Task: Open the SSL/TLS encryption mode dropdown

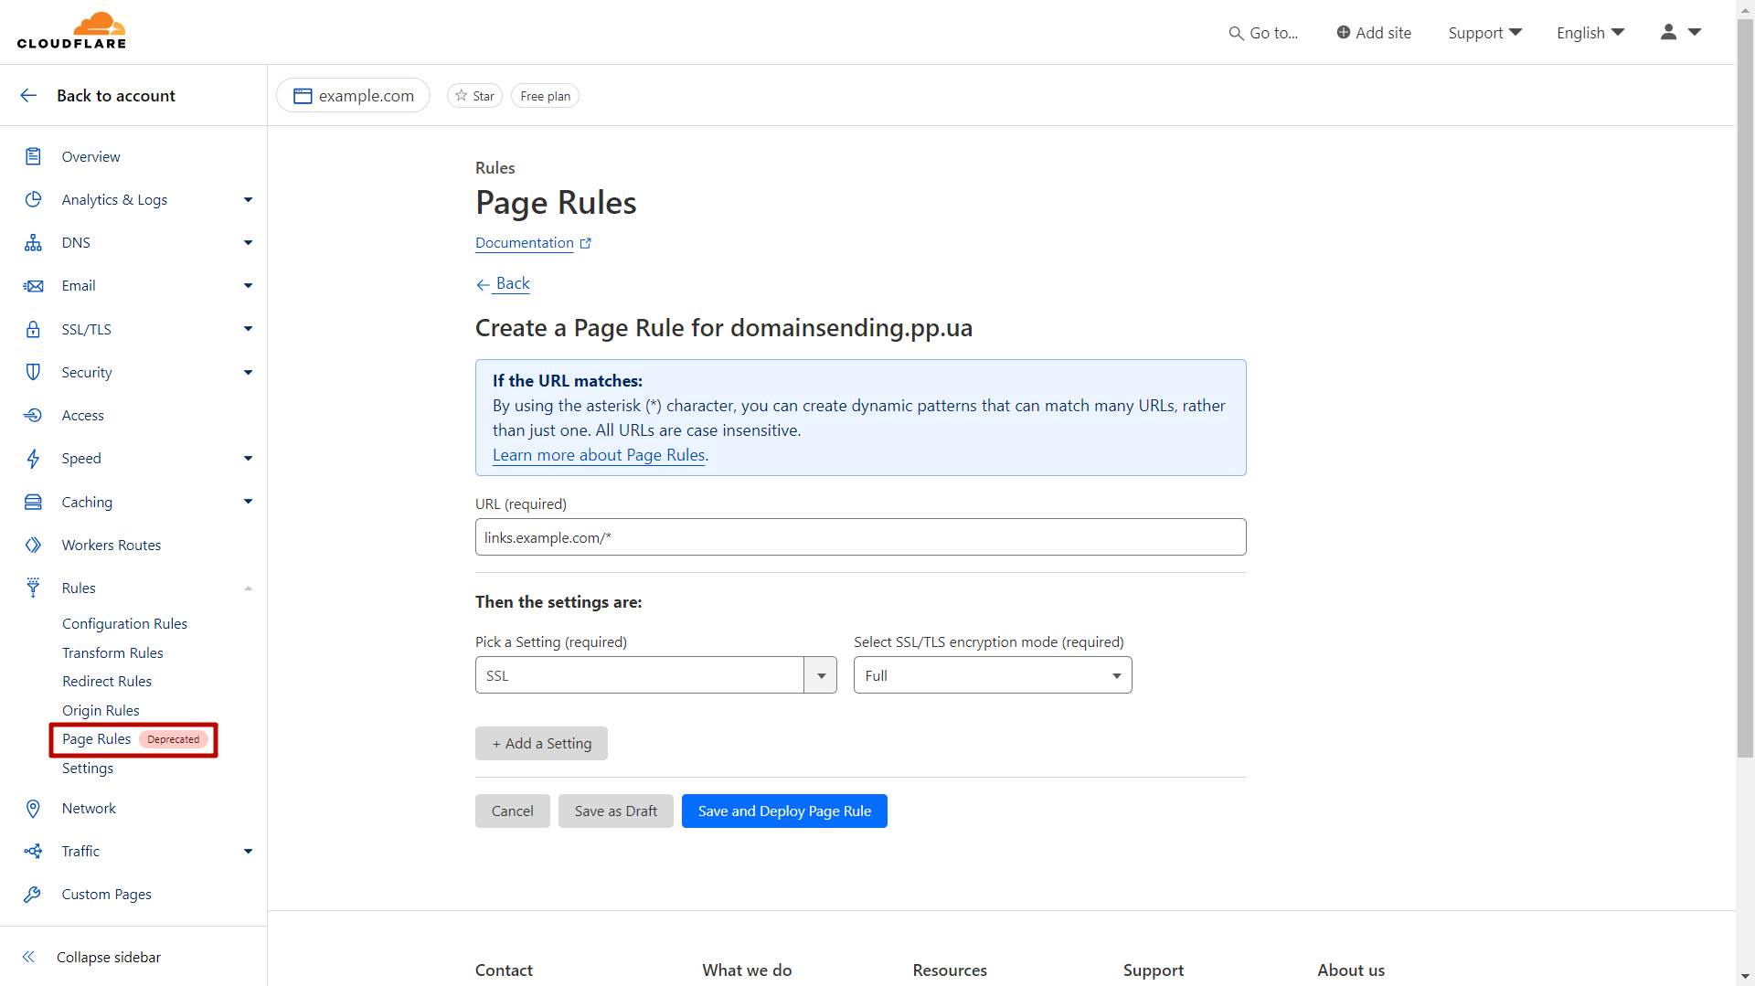Action: tap(992, 675)
